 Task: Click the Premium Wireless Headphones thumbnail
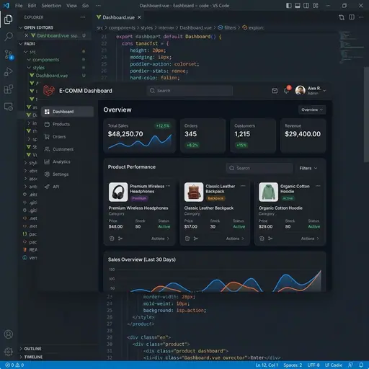coord(118,192)
